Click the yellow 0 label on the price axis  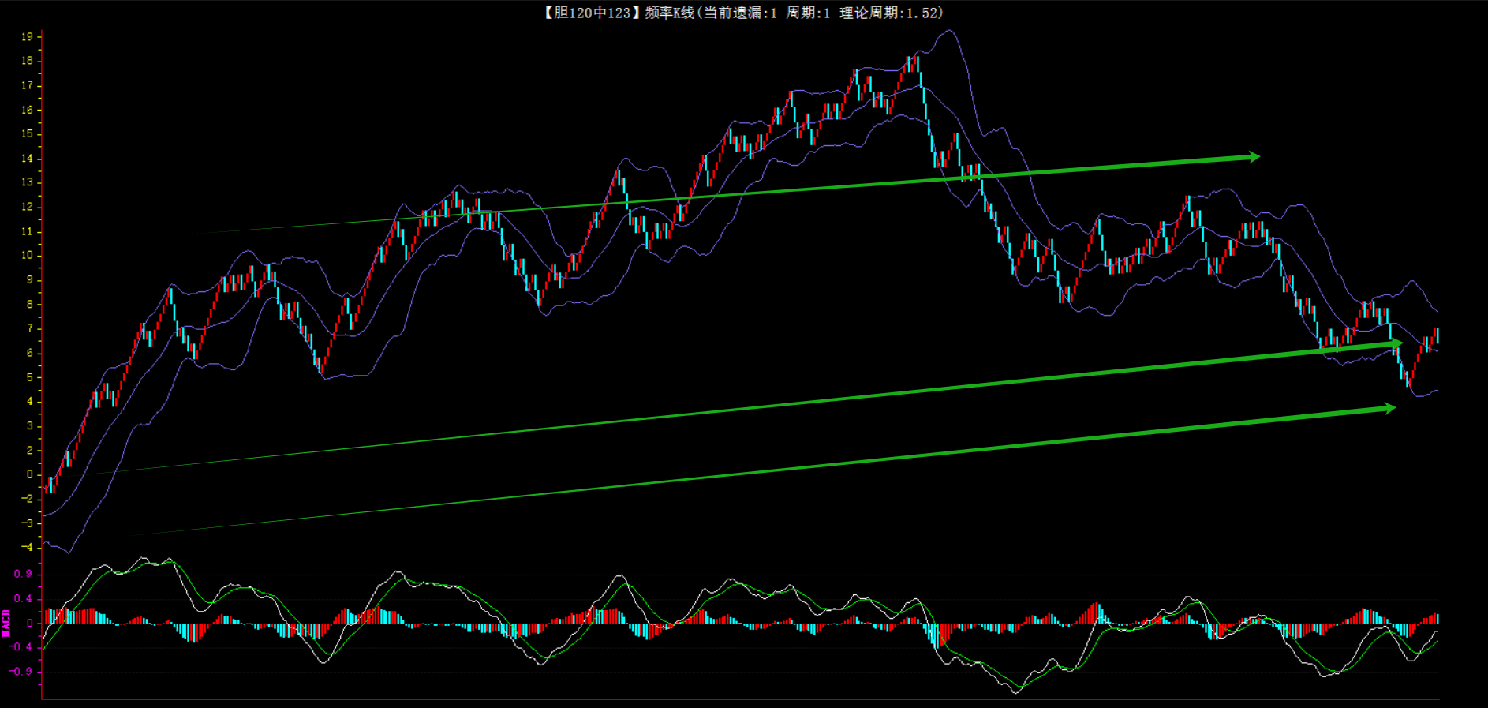[x=30, y=474]
